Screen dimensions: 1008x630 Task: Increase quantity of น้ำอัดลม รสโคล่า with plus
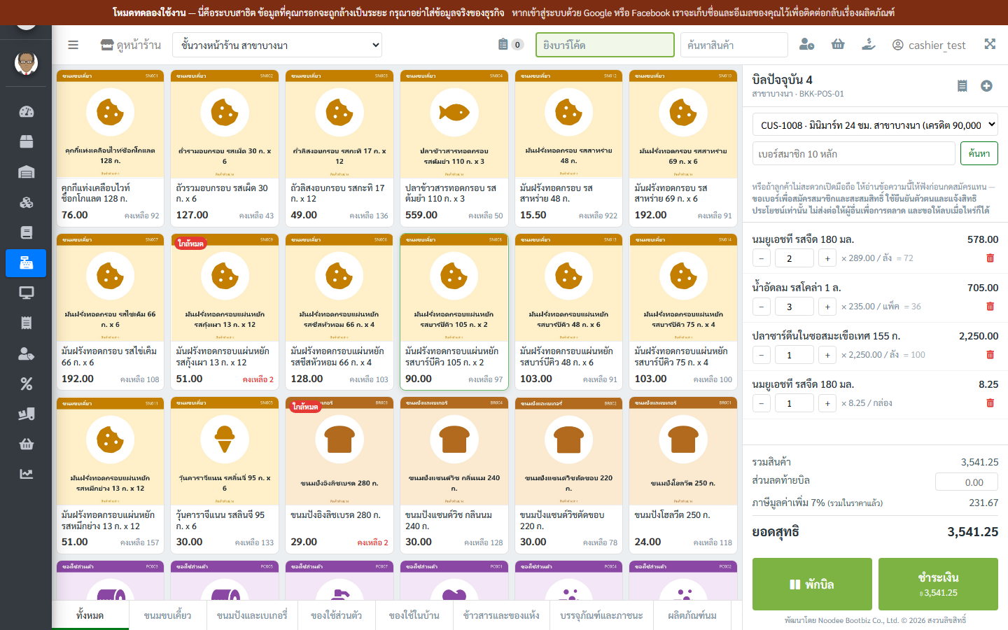[827, 307]
